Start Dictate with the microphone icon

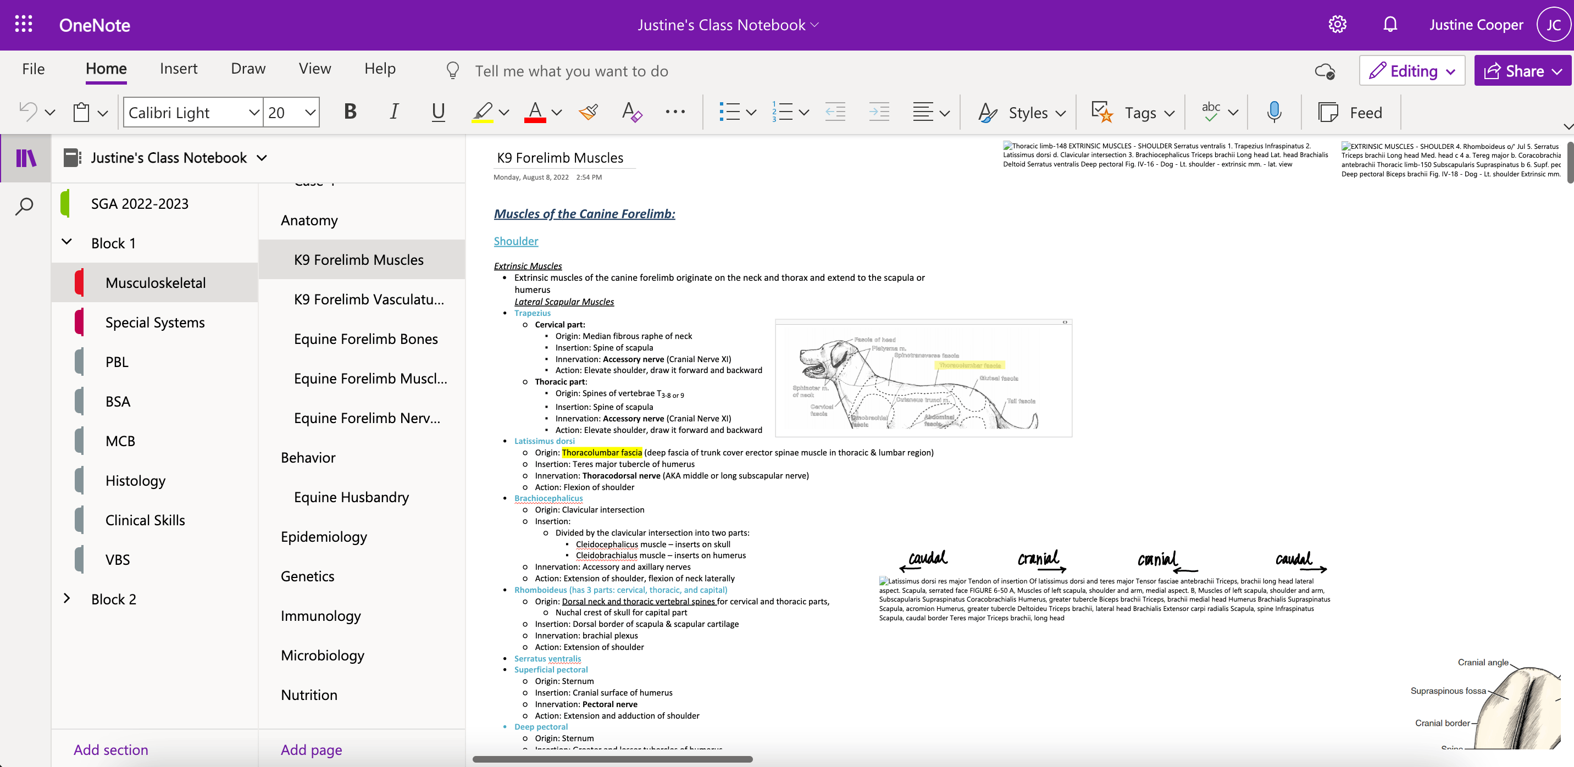tap(1274, 113)
